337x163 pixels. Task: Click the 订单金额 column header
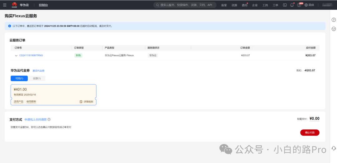click(x=245, y=48)
